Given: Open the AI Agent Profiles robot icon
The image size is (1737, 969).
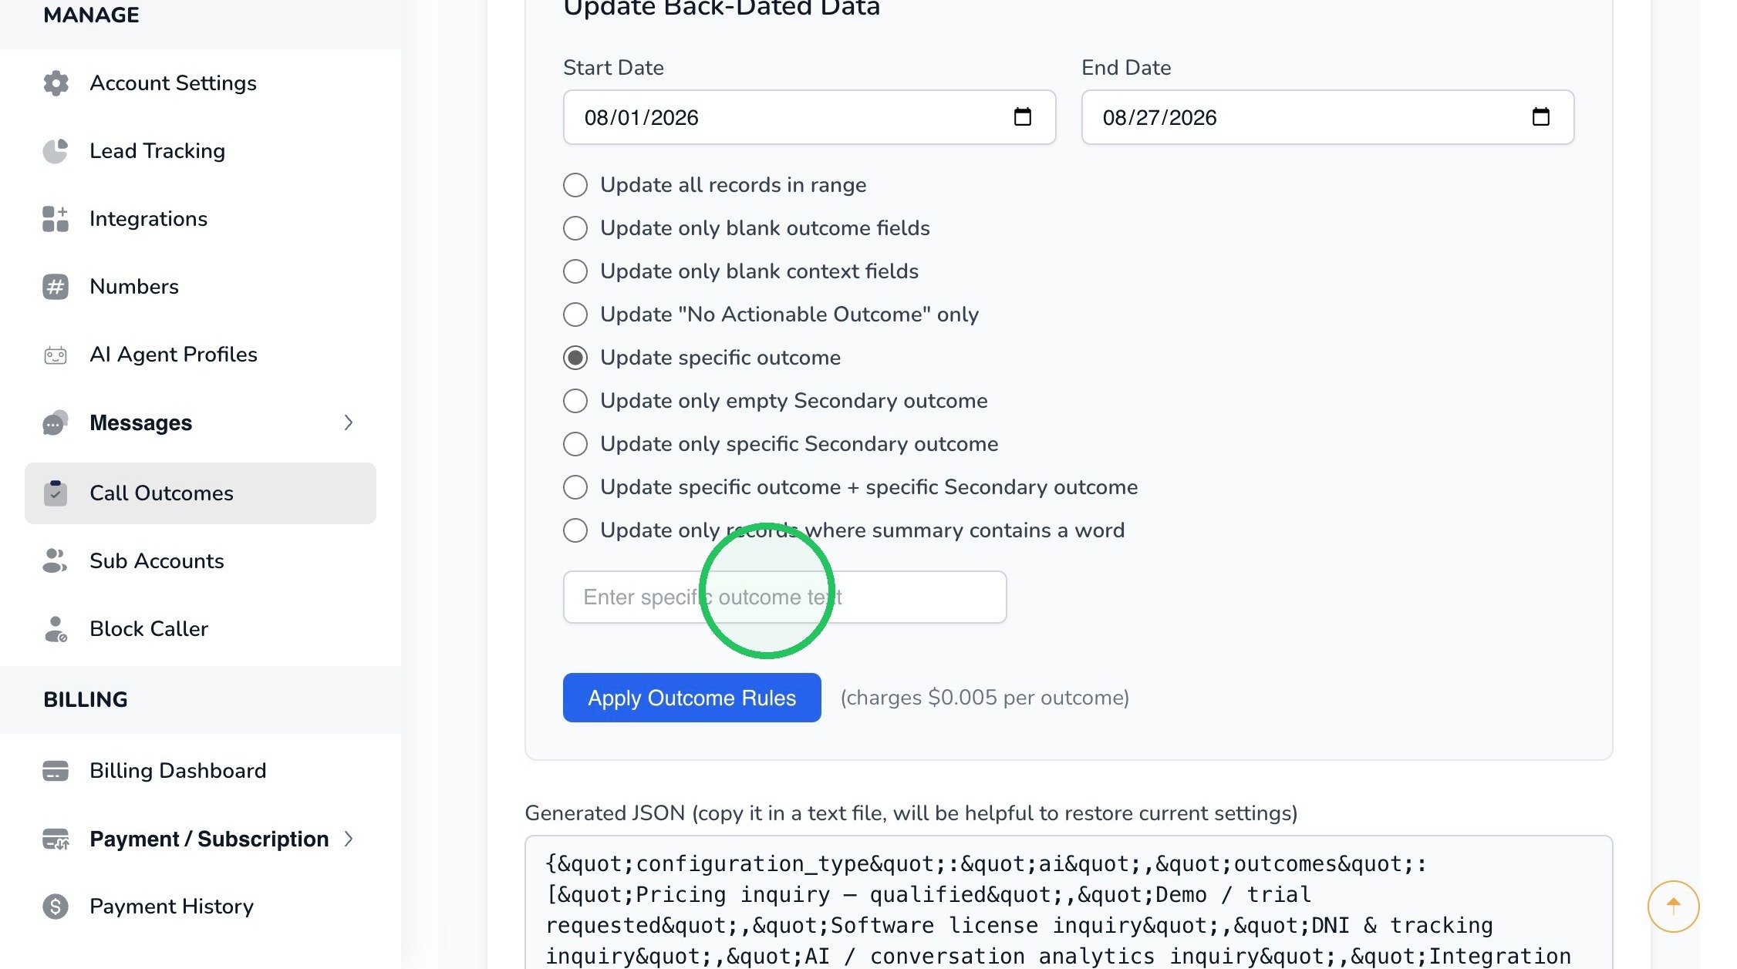Looking at the screenshot, I should tap(56, 355).
